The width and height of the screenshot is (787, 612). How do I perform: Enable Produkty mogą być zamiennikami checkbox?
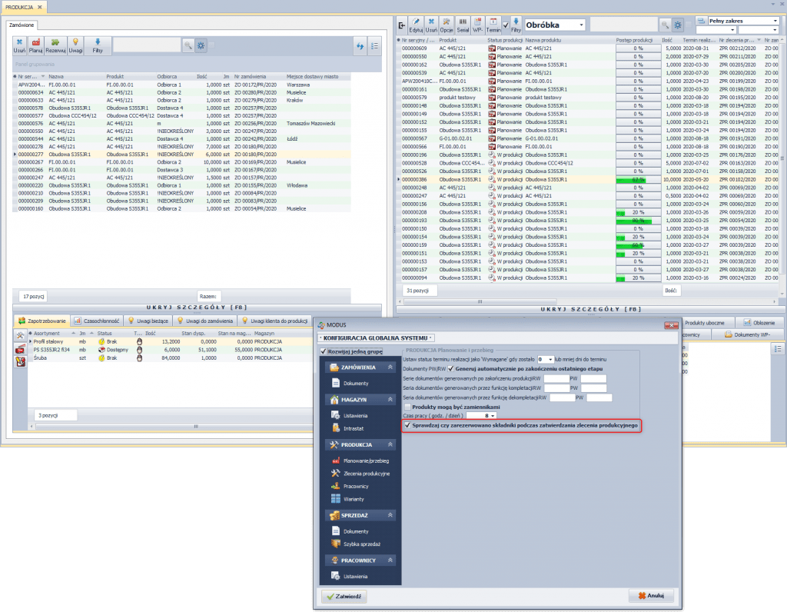(x=407, y=407)
